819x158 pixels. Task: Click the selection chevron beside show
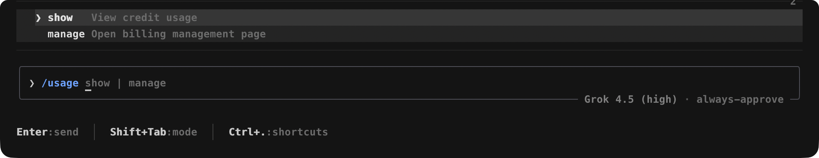click(38, 18)
